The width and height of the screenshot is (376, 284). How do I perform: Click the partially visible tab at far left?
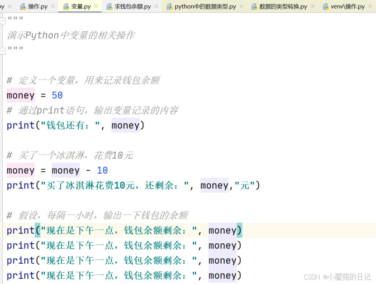tap(4, 7)
